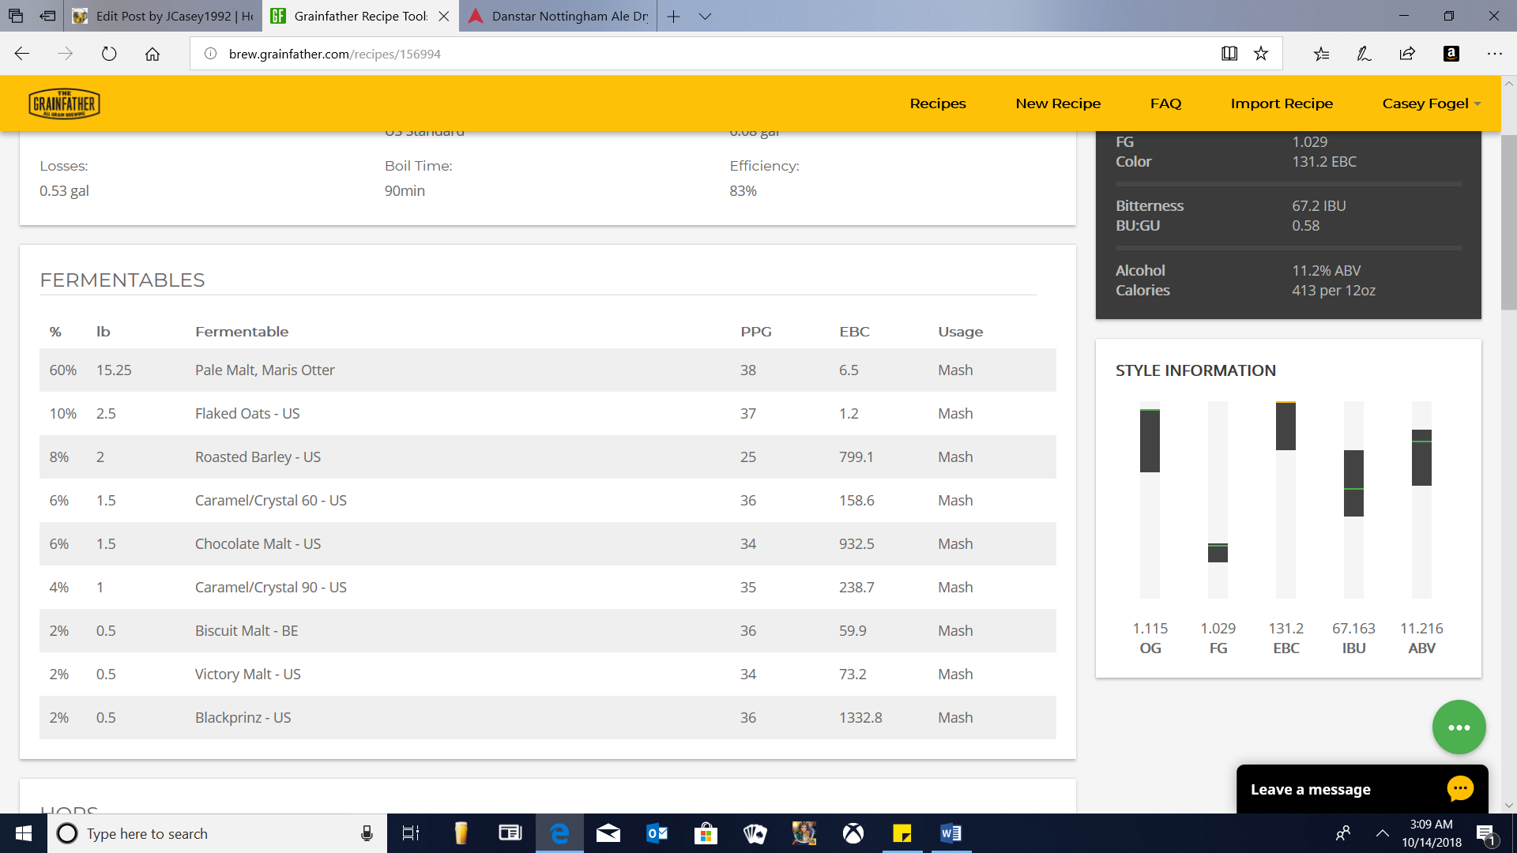Click the Leave a message chat icon

click(x=1460, y=788)
